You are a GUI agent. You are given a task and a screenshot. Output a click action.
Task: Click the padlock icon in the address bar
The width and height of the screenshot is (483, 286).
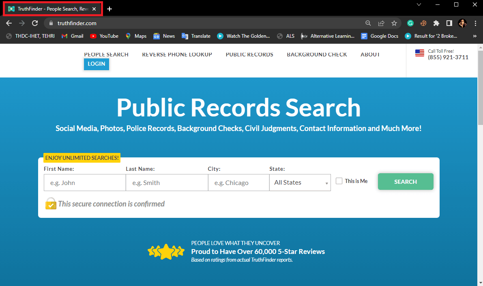(51, 23)
